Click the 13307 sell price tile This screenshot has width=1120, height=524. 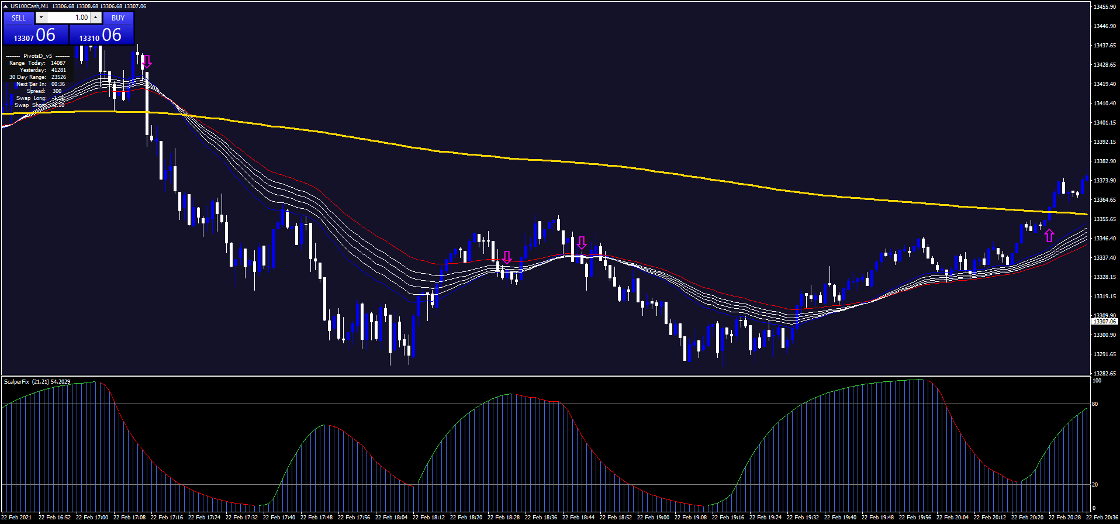click(x=35, y=35)
